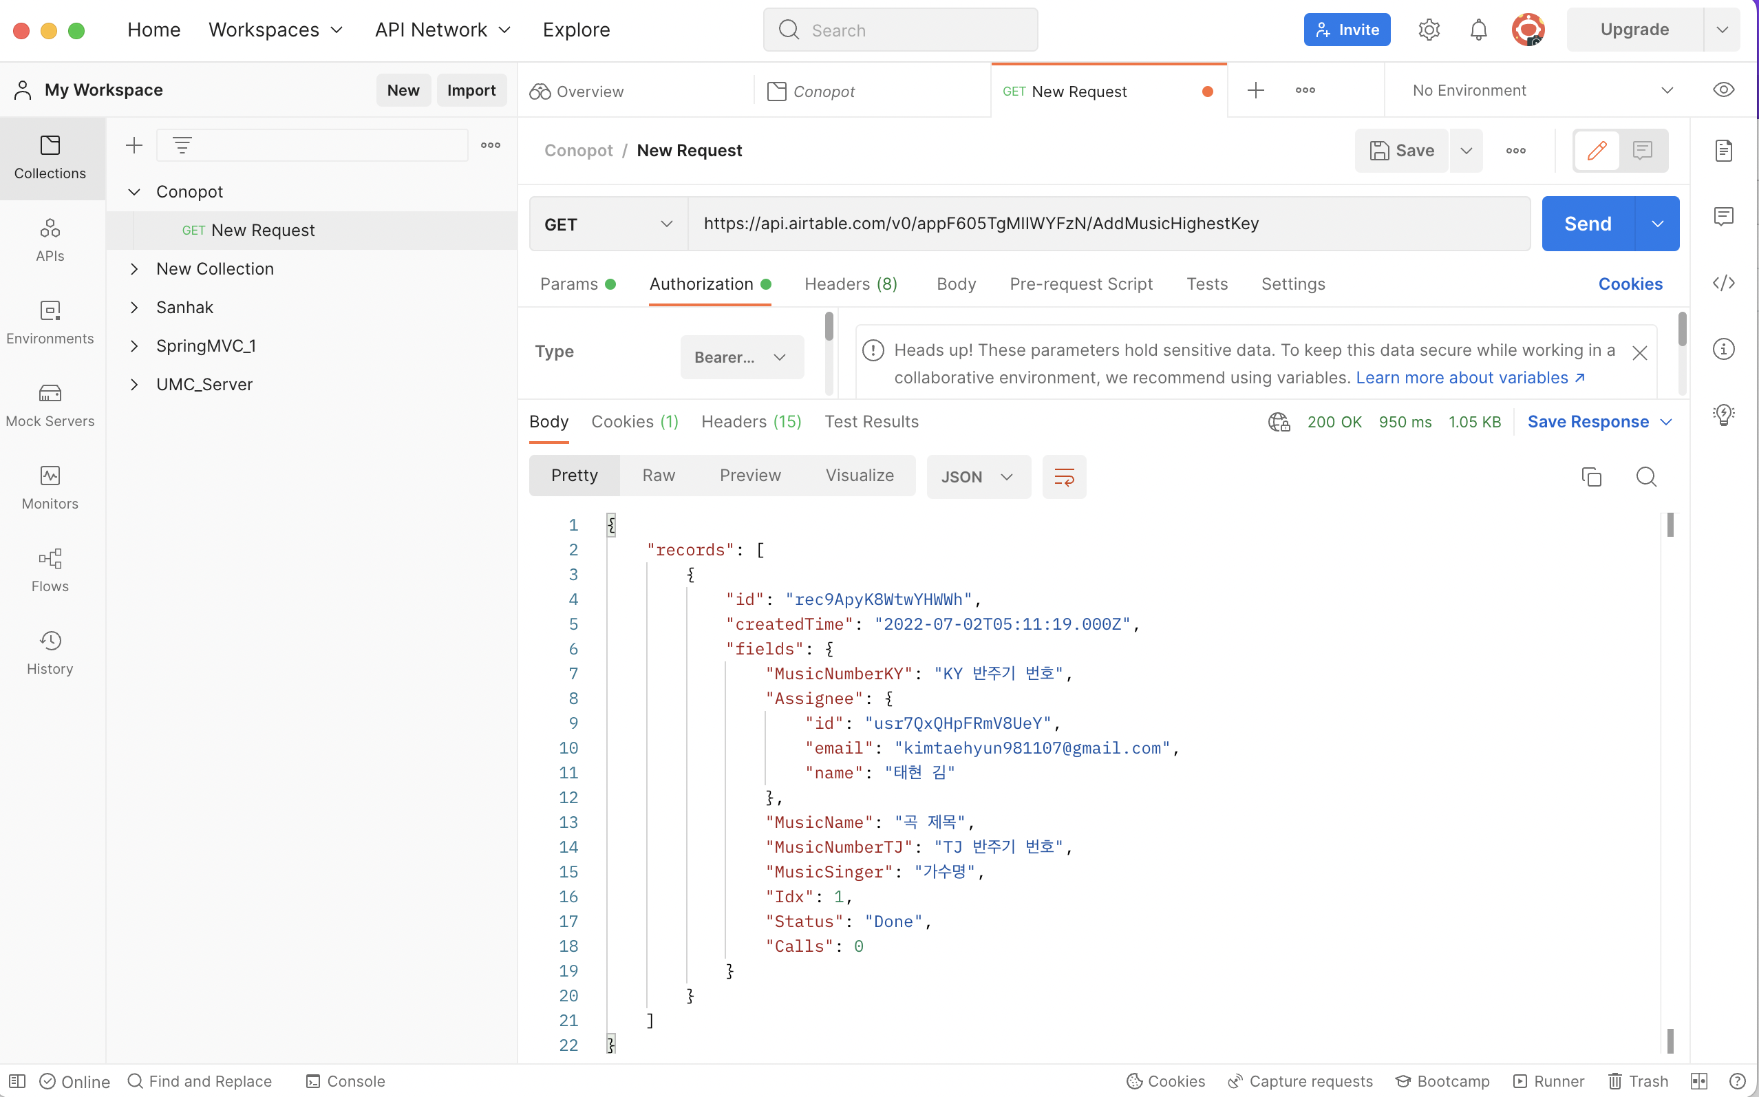Open the API Network menu
The width and height of the screenshot is (1759, 1097).
coord(443,30)
